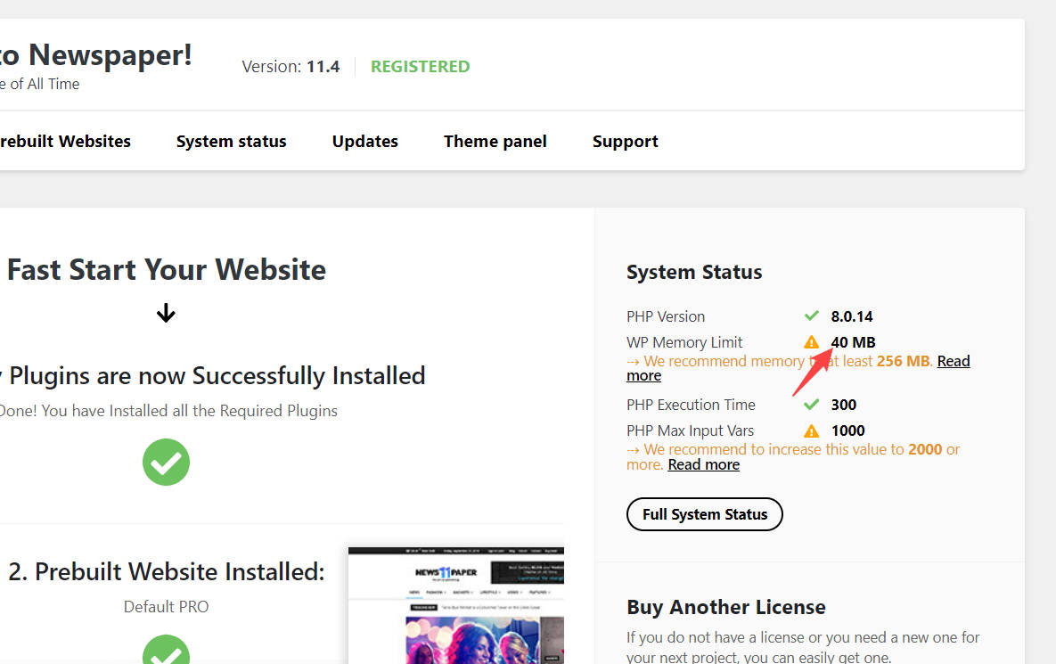Screen dimensions: 1056x664
Task: Click the WP Memory Limit warning icon
Action: (x=812, y=342)
